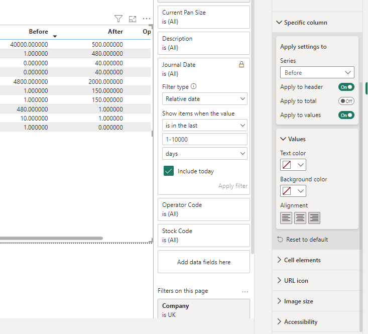The image size is (368, 334).
Task: Click cell 2000.000000 in After column
Action: (x=105, y=81)
